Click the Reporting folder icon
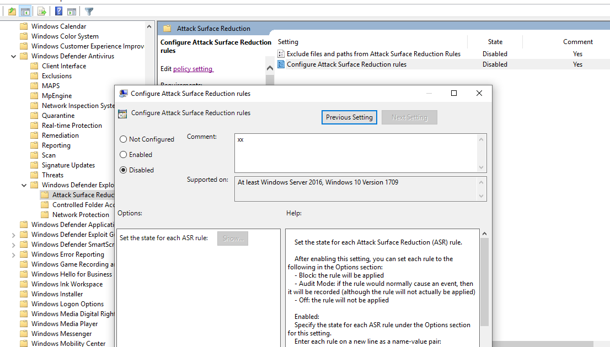Screen dimensions: 610x347 point(34,145)
